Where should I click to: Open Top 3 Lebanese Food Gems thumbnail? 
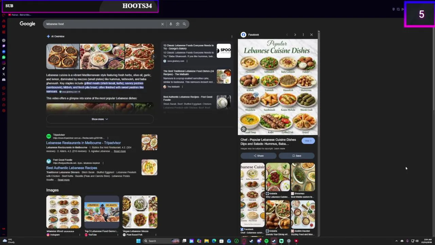pyautogui.click(x=102, y=212)
